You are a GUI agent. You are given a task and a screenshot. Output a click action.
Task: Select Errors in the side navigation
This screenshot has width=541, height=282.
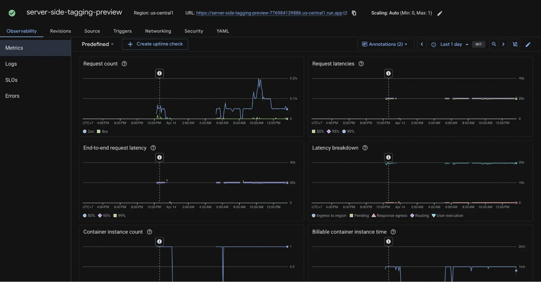35,96
